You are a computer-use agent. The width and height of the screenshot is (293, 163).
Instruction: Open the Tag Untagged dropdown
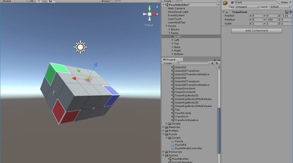(247, 7)
